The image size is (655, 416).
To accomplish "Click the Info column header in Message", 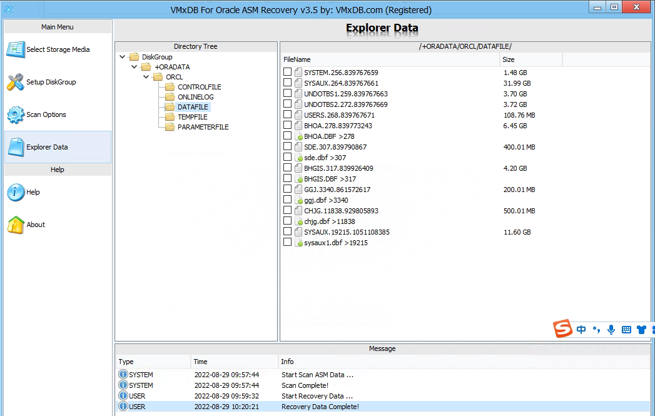I will coord(465,362).
